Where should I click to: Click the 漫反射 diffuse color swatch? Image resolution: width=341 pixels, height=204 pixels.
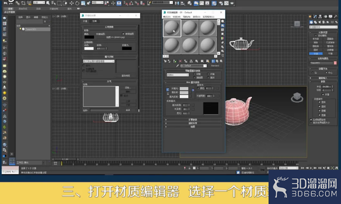pos(184,92)
